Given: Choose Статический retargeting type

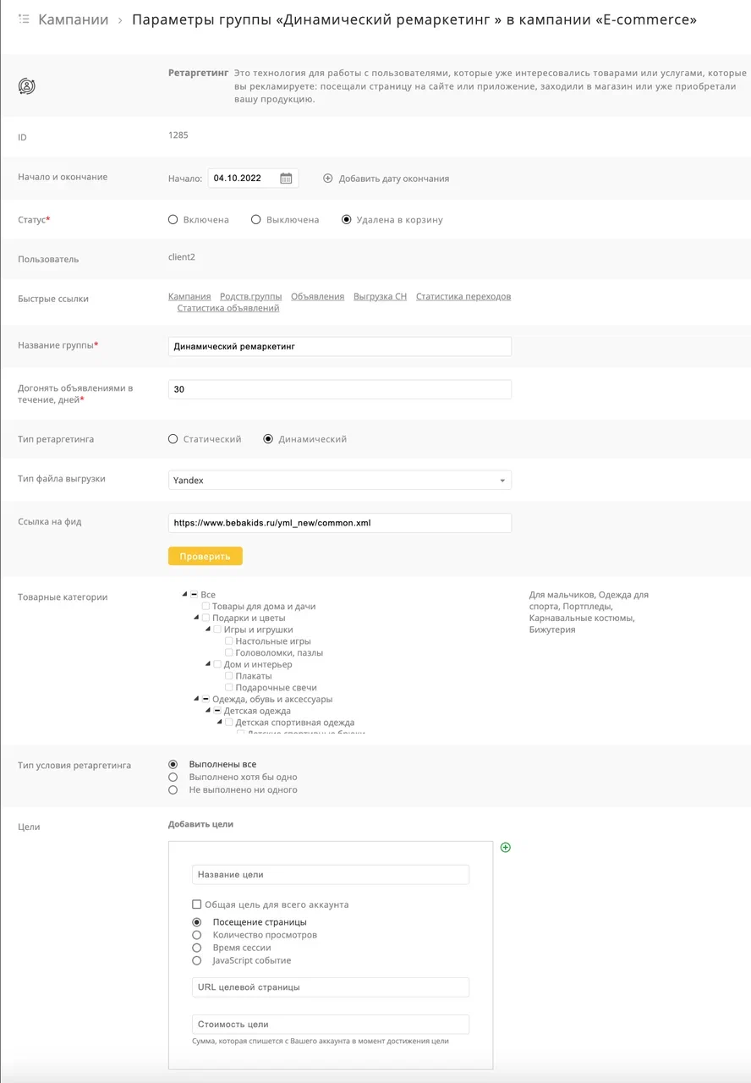Looking at the screenshot, I should click(x=173, y=439).
